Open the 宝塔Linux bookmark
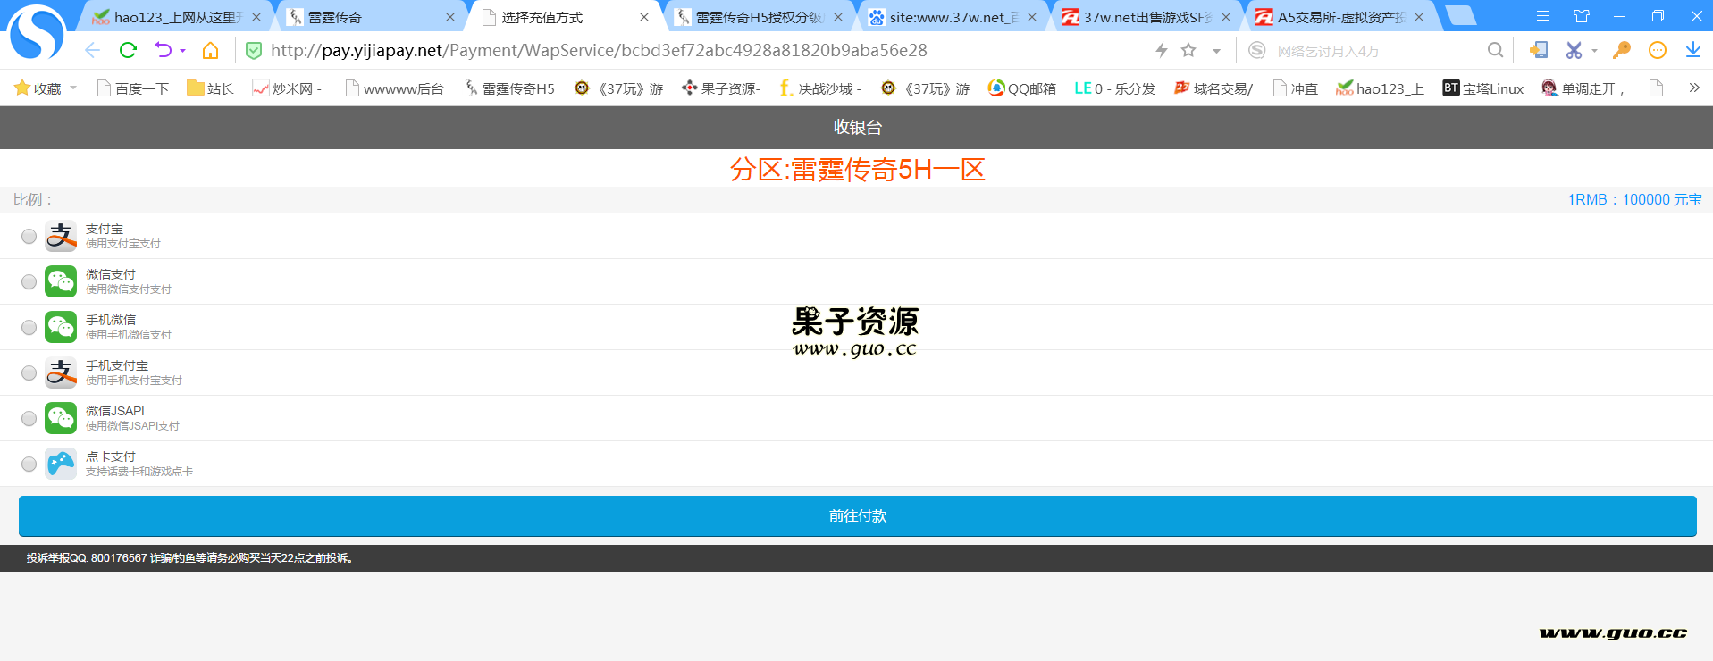Image resolution: width=1713 pixels, height=661 pixels. 1483,88
